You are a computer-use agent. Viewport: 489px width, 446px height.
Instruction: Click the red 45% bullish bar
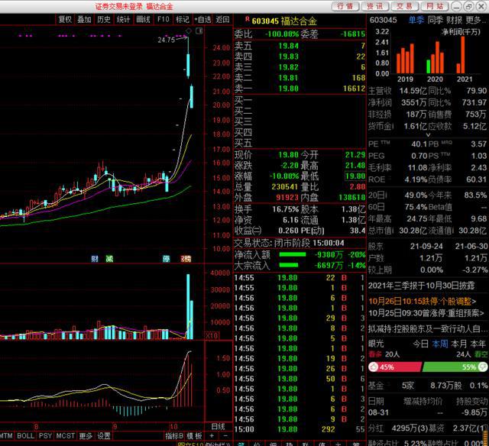[395, 367]
